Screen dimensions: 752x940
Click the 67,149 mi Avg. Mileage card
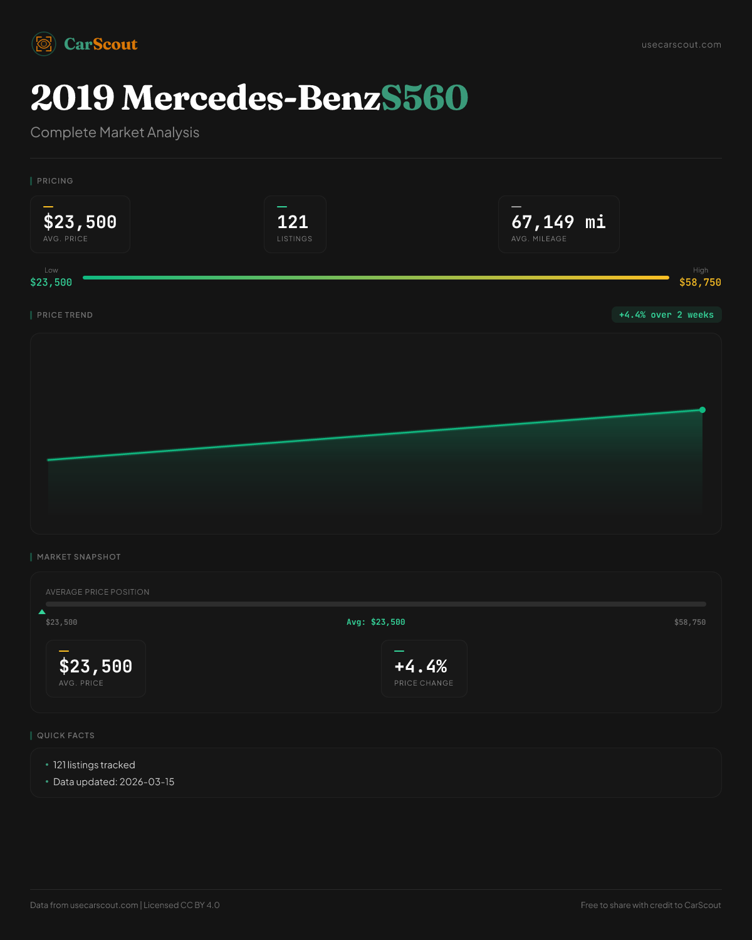[558, 224]
